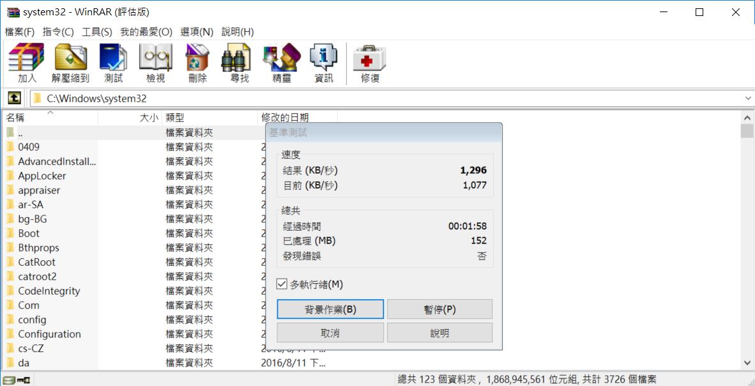
Task: Sort by the 大小 column header
Action: click(x=130, y=118)
